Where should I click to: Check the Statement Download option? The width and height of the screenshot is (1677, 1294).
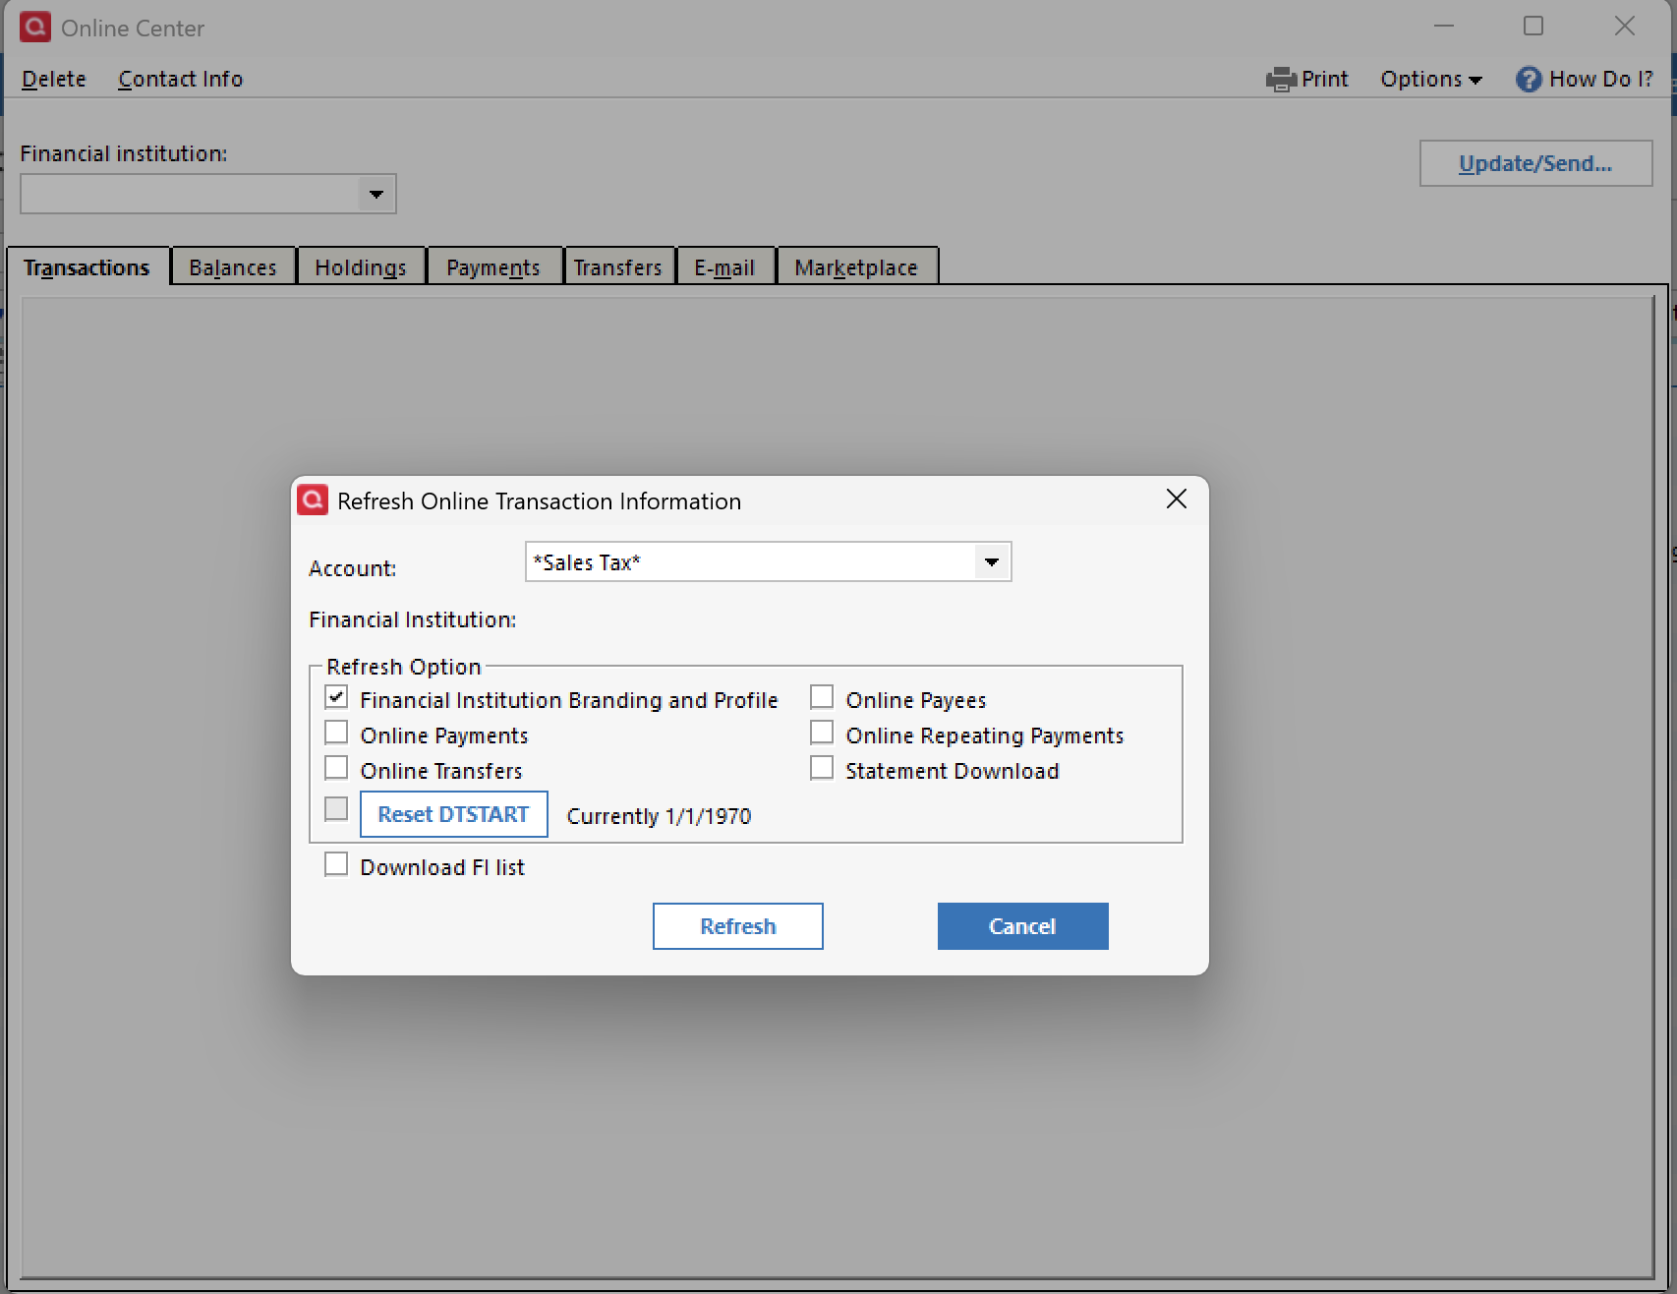[822, 768]
